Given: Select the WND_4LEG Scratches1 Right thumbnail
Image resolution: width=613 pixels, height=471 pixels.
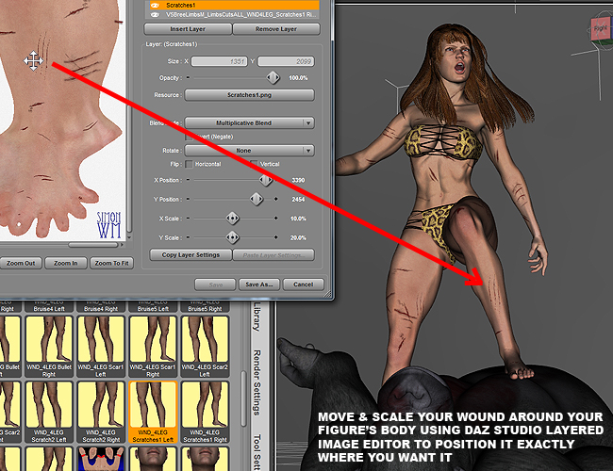Looking at the screenshot, I should [x=205, y=412].
